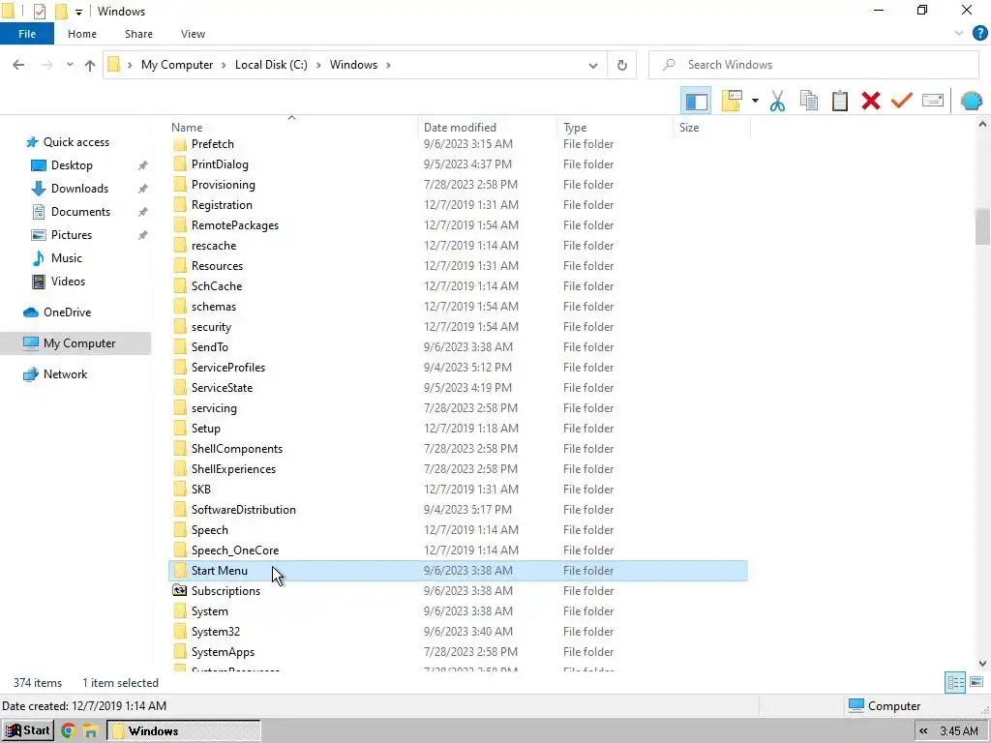Sort by the Type column header
Image resolution: width=991 pixels, height=743 pixels.
[x=615, y=127]
